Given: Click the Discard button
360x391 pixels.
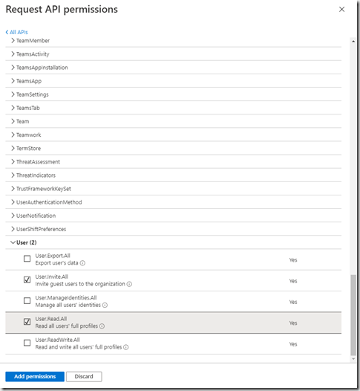Looking at the screenshot, I should (x=84, y=377).
